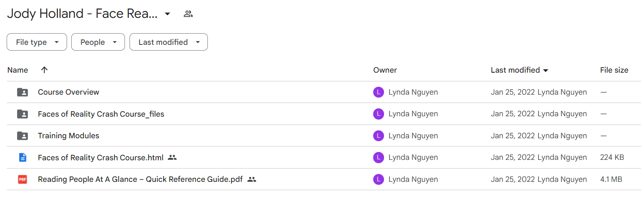This screenshot has width=641, height=218.
Task: Click the 224 KB file size
Action: tap(612, 157)
